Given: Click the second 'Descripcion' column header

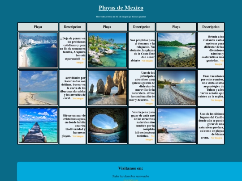Looking at the screenshot, I should tap(142, 27).
